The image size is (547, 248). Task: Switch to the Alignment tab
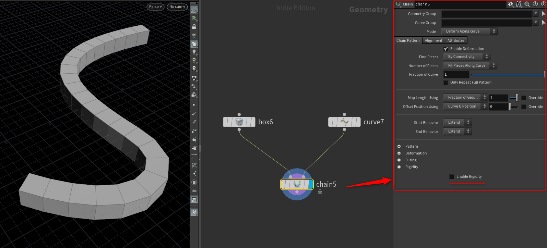coord(433,40)
